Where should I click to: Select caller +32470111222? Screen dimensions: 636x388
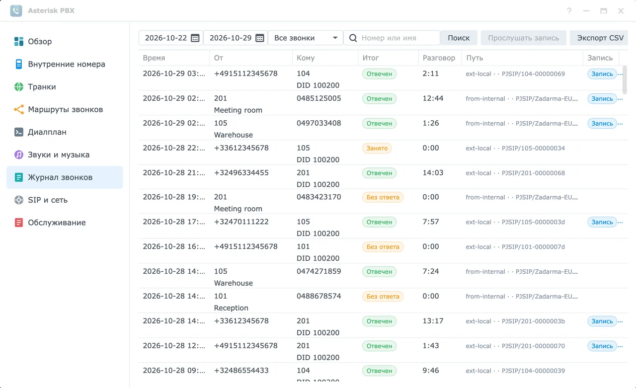(241, 222)
